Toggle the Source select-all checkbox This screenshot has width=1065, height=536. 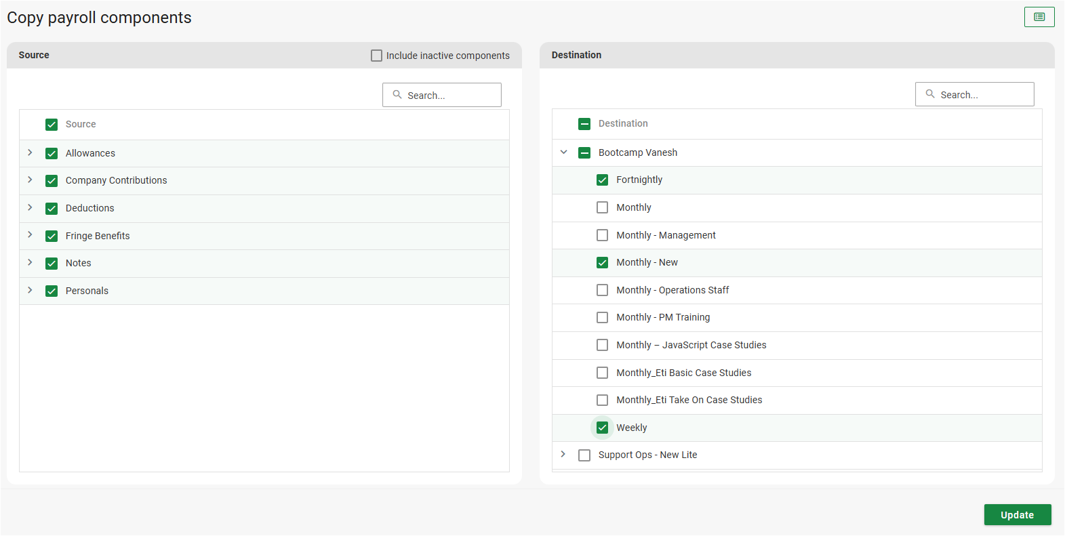point(52,124)
